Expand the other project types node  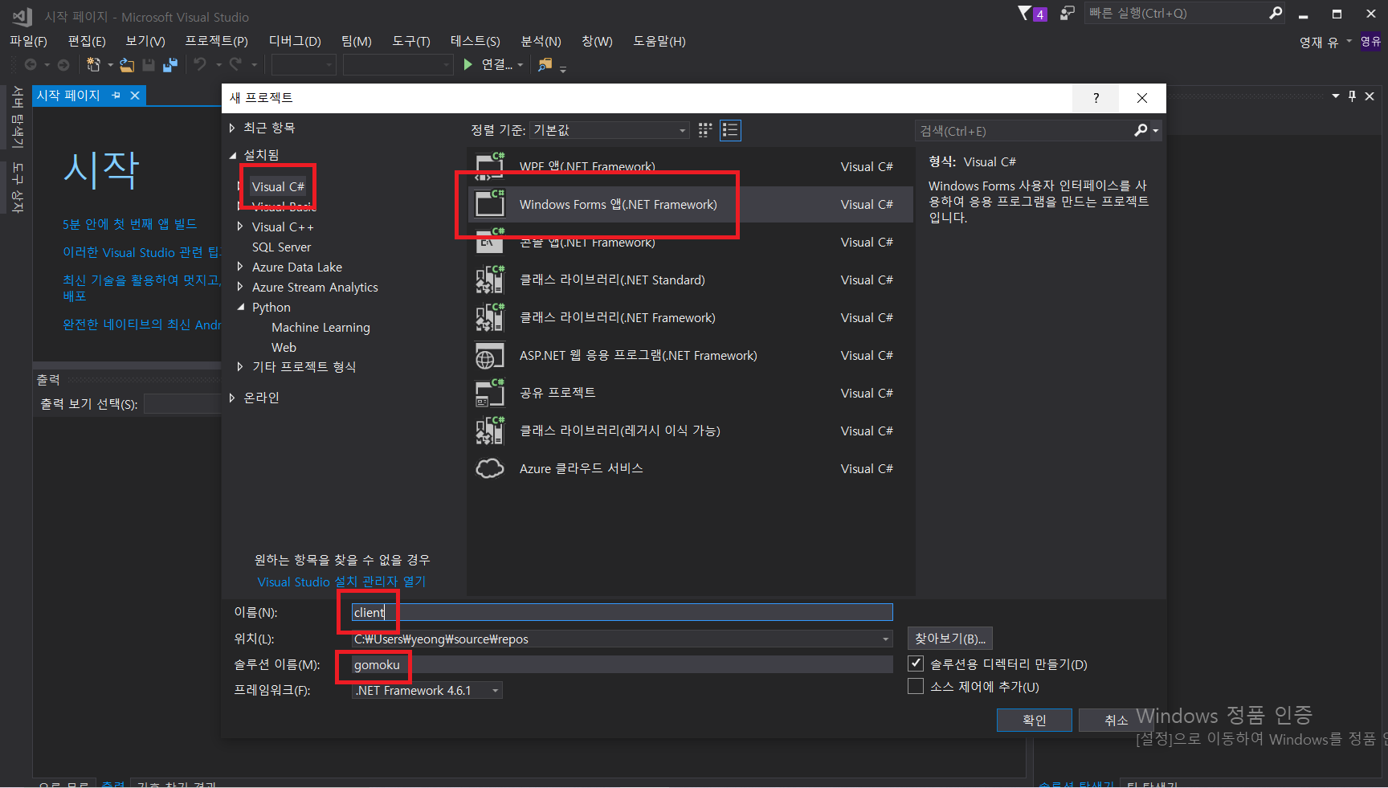[x=240, y=366]
